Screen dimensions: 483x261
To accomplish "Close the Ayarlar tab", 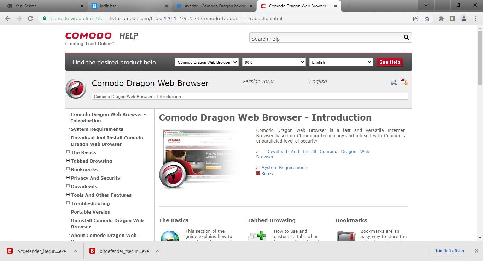I will pos(251,6).
